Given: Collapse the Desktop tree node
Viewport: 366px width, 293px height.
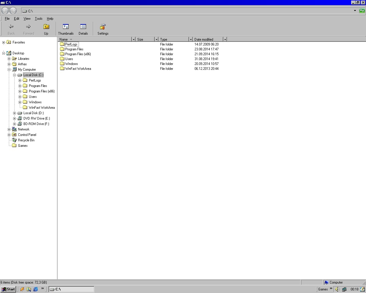Looking at the screenshot, I should coord(4,53).
